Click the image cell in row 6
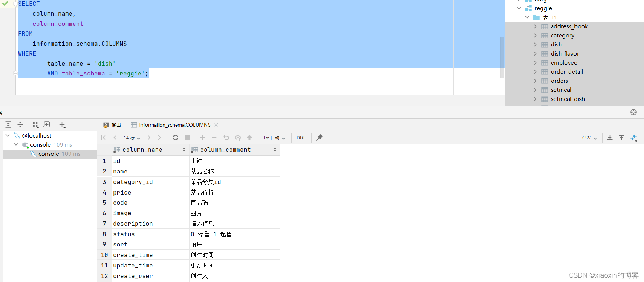The width and height of the screenshot is (644, 282). 150,213
